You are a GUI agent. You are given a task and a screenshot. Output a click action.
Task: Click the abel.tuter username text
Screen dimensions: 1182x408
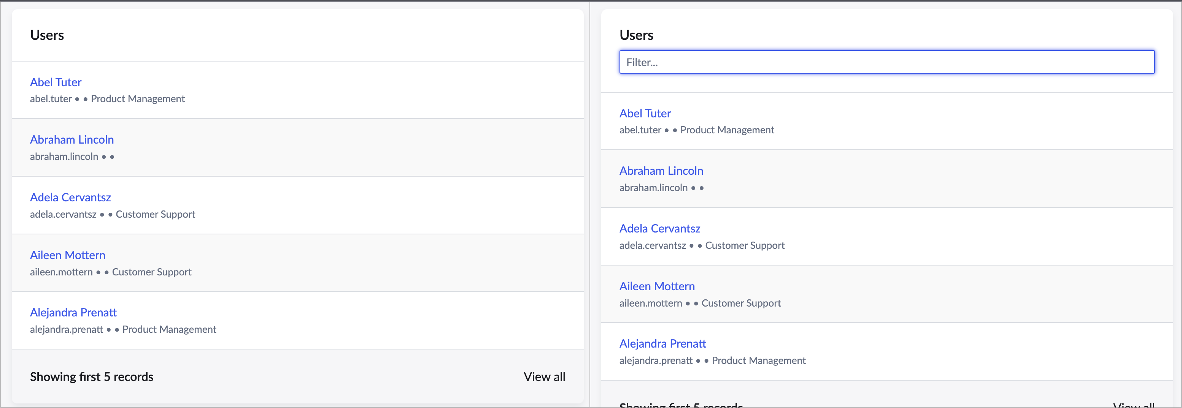pyautogui.click(x=51, y=98)
